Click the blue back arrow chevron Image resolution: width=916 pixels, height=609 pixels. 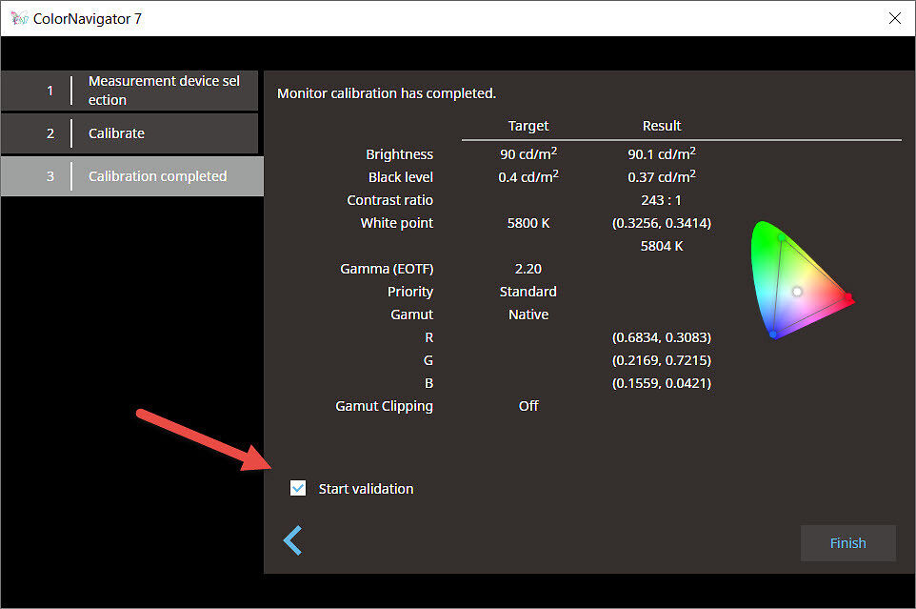pyautogui.click(x=292, y=540)
